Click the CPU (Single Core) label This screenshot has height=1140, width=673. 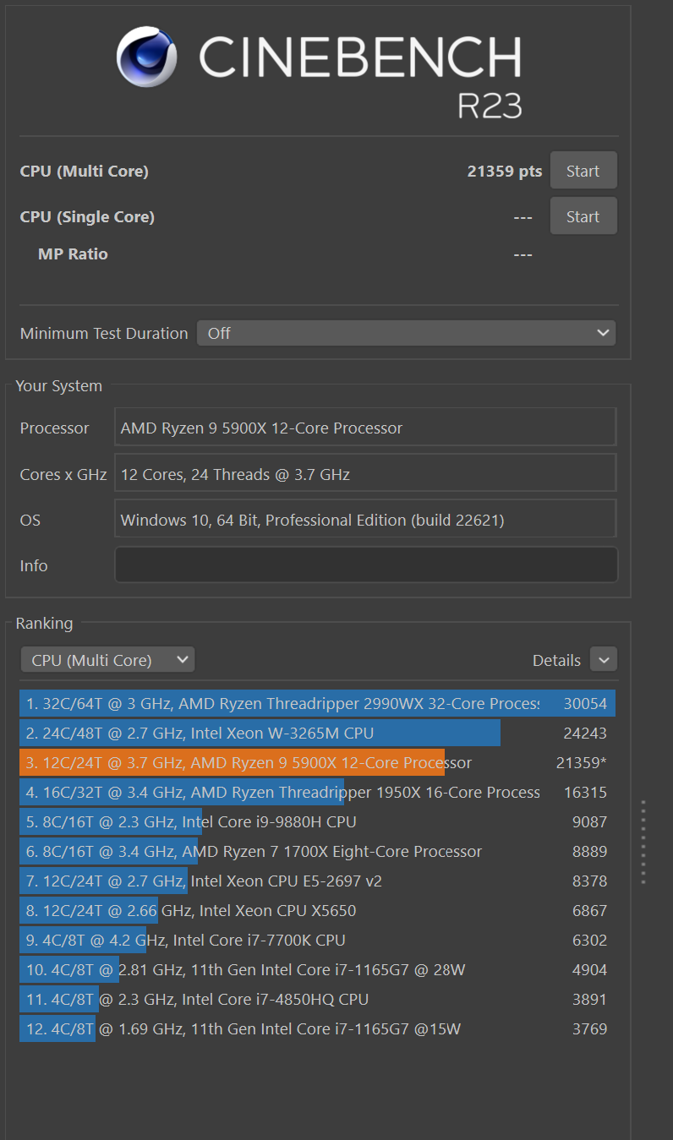pyautogui.click(x=87, y=217)
